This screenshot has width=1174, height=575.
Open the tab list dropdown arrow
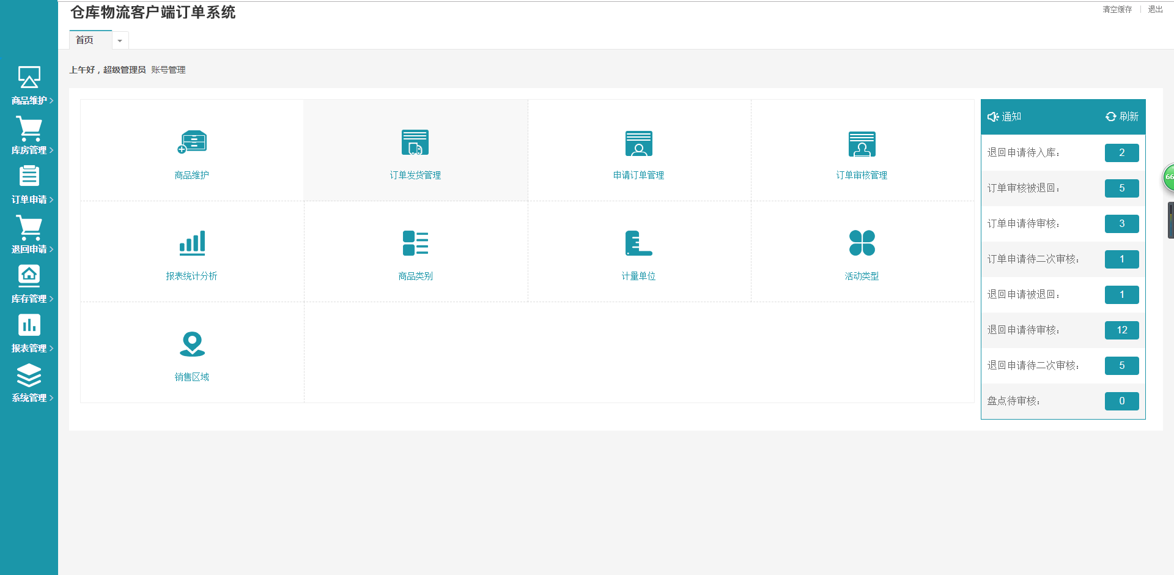pos(120,41)
